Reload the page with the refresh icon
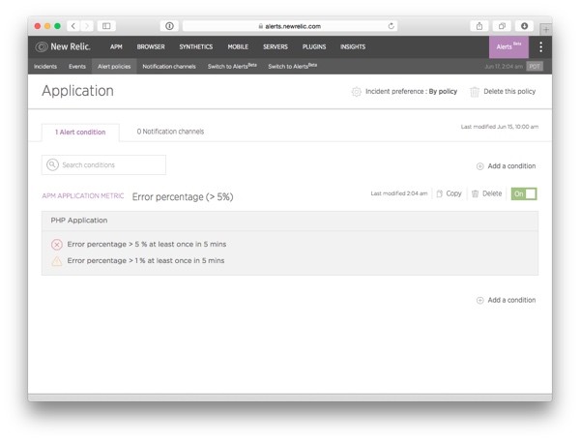This screenshot has height=442, width=580. tap(391, 26)
